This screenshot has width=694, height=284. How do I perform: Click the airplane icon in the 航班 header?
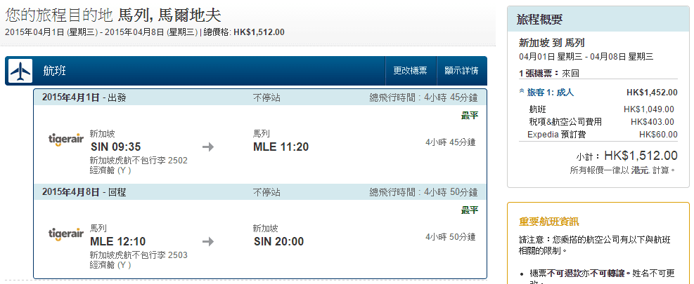(x=22, y=71)
